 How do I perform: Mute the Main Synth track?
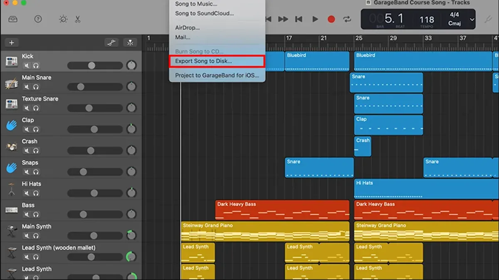[27, 236]
